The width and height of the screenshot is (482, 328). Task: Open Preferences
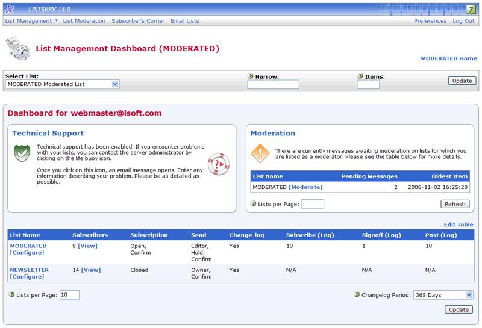click(x=430, y=21)
